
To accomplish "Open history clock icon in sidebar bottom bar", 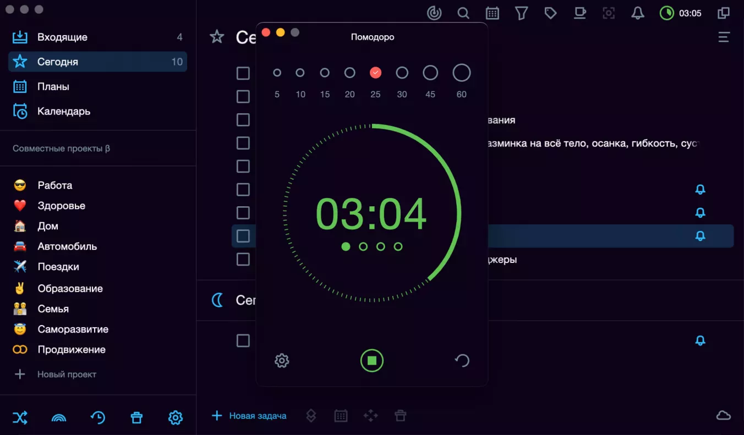I will (98, 418).
